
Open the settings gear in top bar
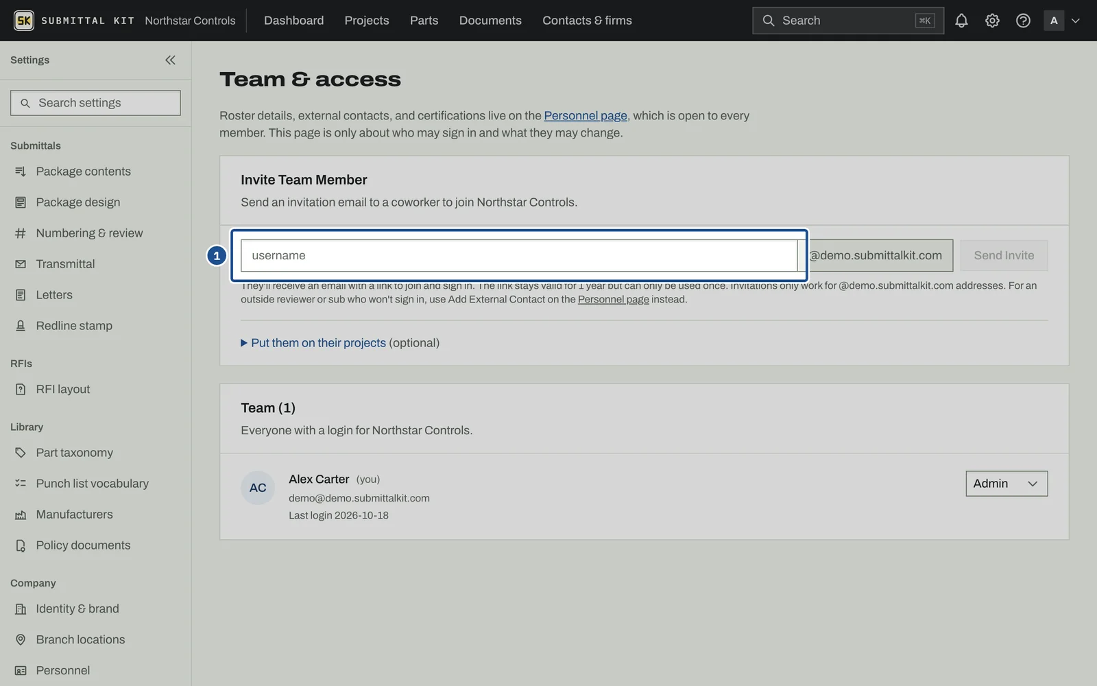point(992,21)
